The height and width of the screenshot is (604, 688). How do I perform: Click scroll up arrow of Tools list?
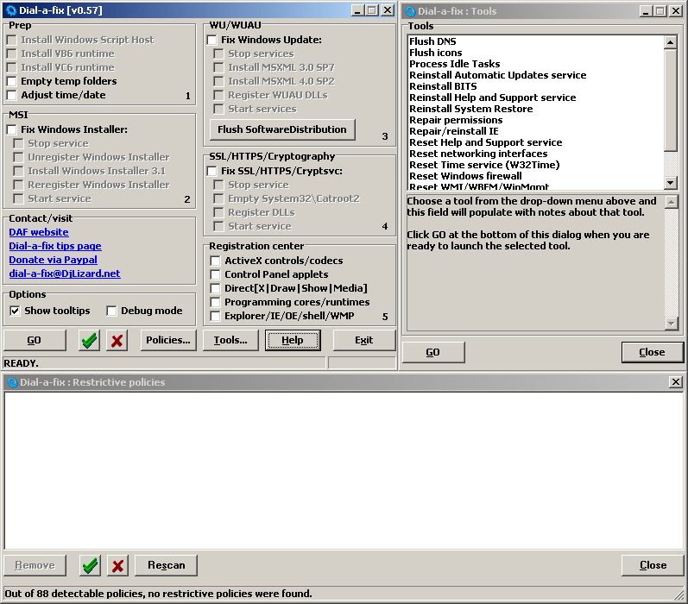(x=671, y=42)
